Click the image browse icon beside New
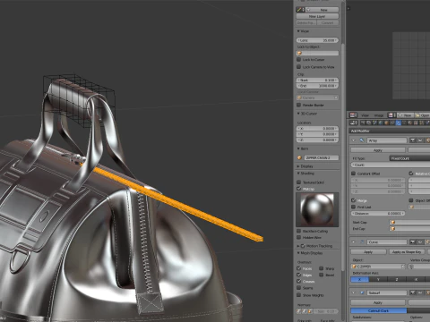The width and height of the screenshot is (430, 322). coord(391,115)
